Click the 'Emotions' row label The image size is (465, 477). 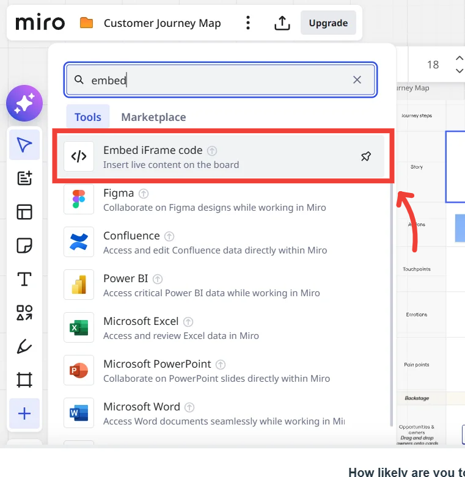(x=417, y=315)
